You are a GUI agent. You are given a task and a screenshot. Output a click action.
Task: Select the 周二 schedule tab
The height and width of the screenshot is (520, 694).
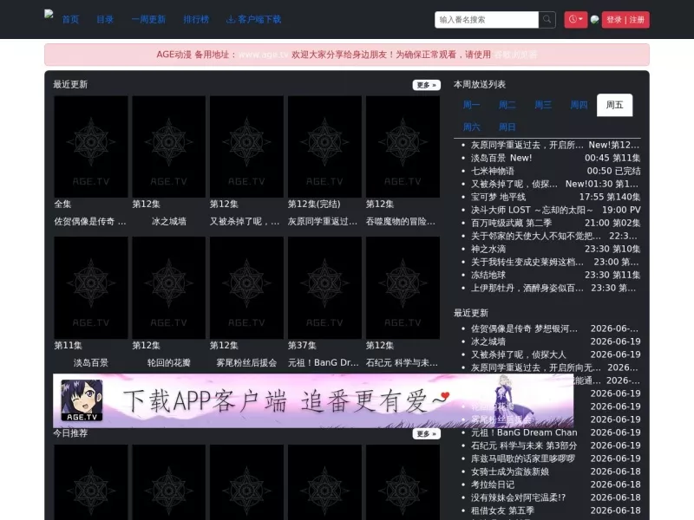[507, 105]
